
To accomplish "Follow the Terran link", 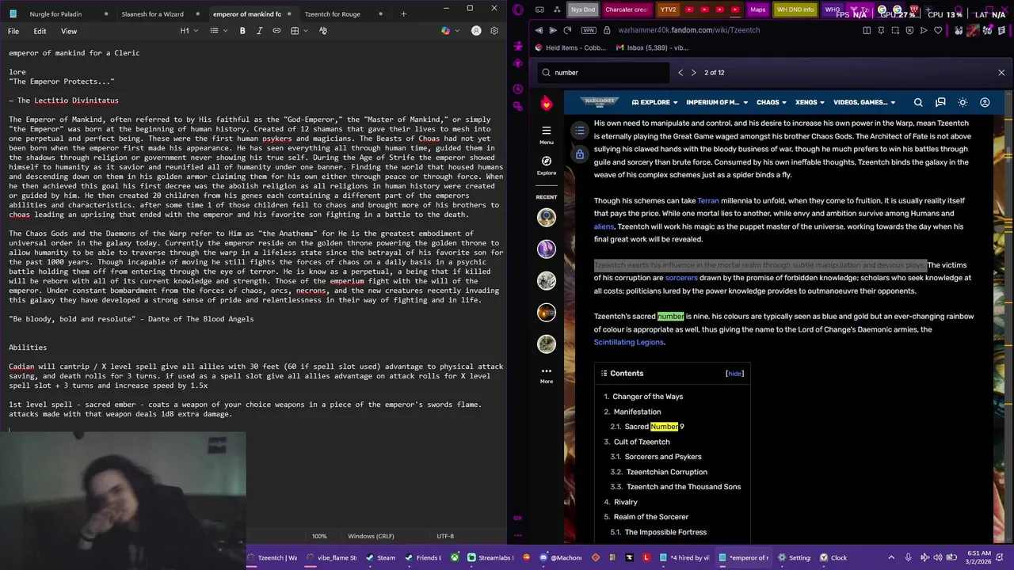I will coord(708,201).
